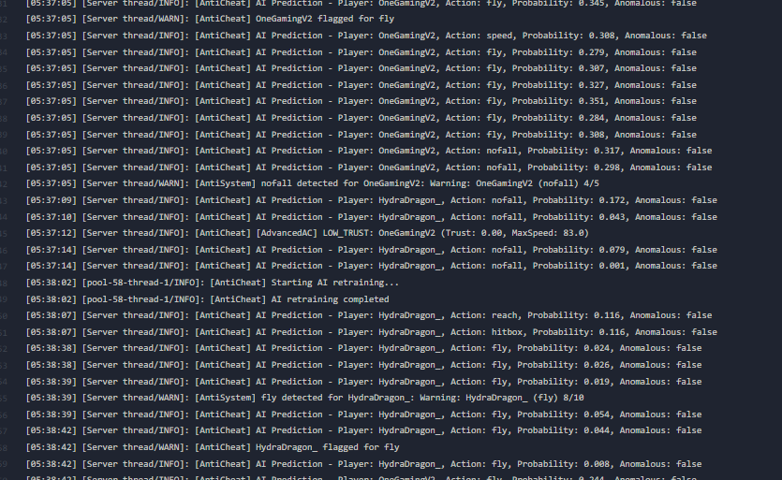This screenshot has height=480, width=782.
Task: Select the 'HydraDragon_ flagged for fly' warning line
Action: [x=213, y=447]
